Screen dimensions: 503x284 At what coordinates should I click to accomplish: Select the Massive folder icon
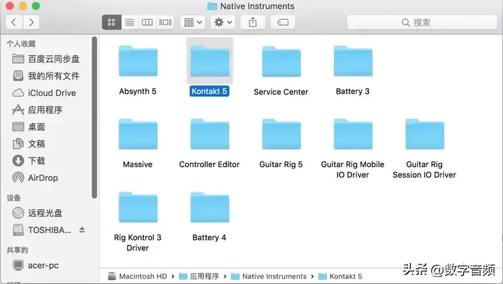138,134
